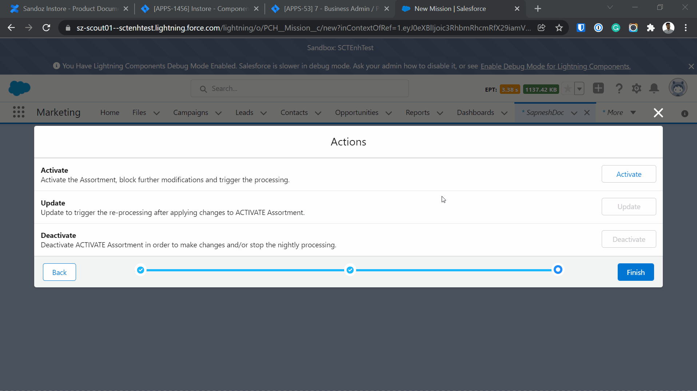Open the More navigation dropdown

click(x=619, y=112)
